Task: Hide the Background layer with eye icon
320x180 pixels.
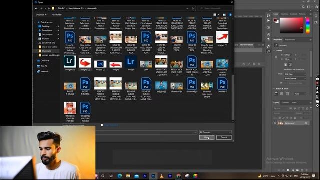Action: click(275, 123)
